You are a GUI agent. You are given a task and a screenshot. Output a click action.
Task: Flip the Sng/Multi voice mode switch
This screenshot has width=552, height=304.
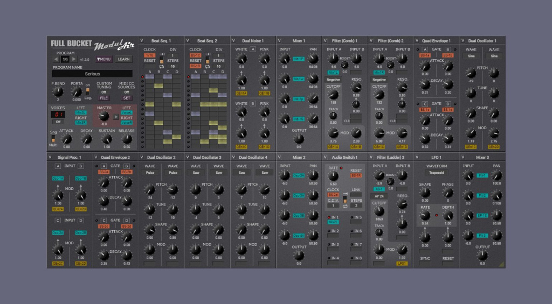point(53,138)
